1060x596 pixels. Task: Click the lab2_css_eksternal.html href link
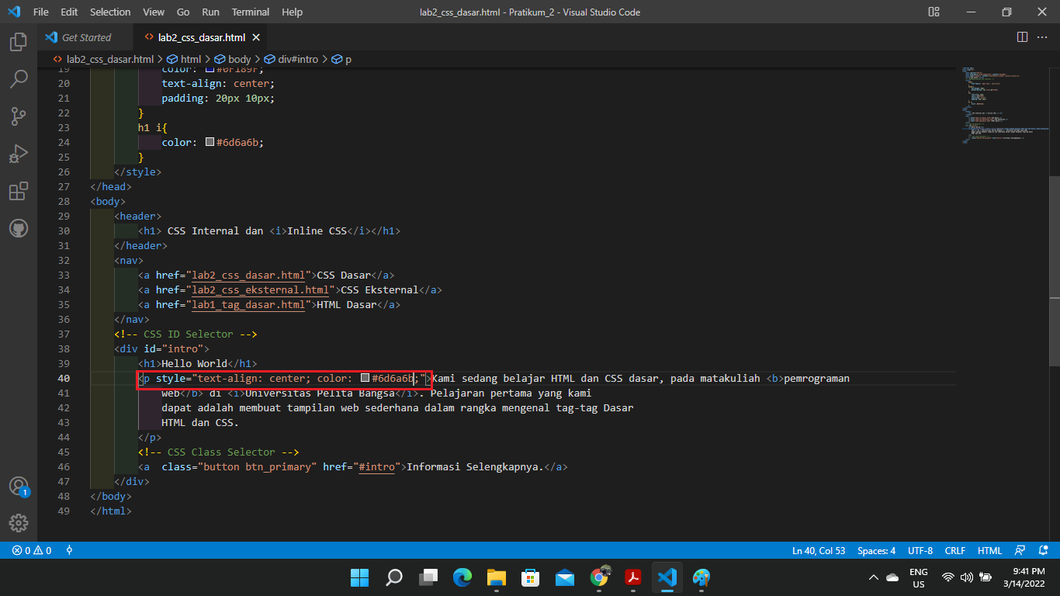click(x=261, y=289)
